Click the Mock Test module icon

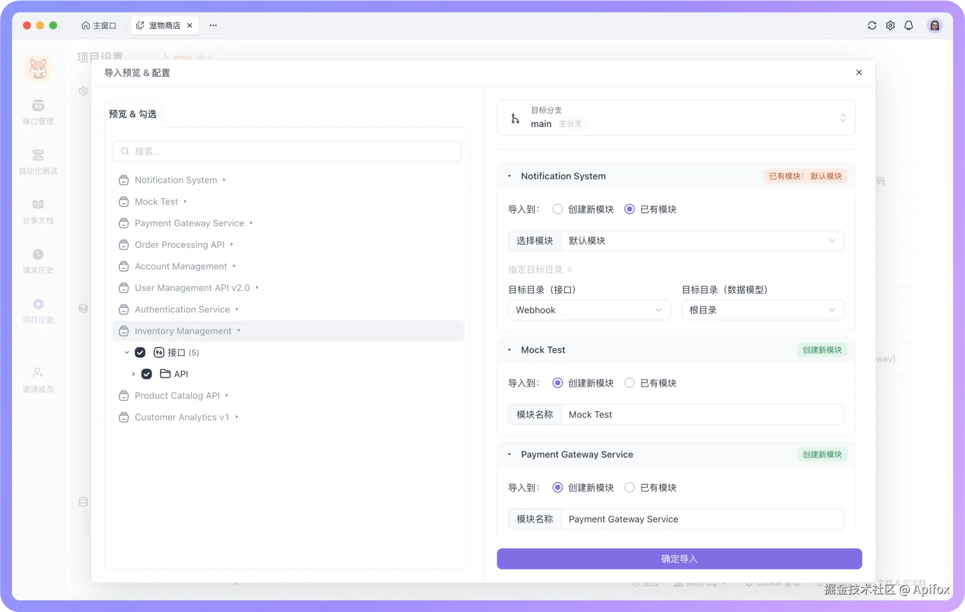124,201
